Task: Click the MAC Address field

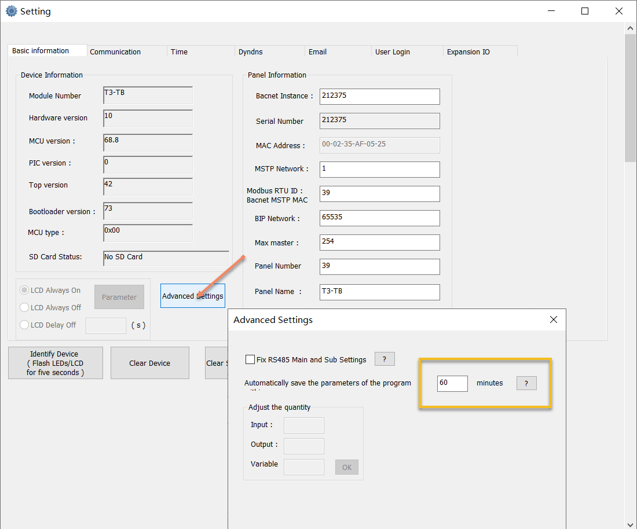Action: [379, 145]
